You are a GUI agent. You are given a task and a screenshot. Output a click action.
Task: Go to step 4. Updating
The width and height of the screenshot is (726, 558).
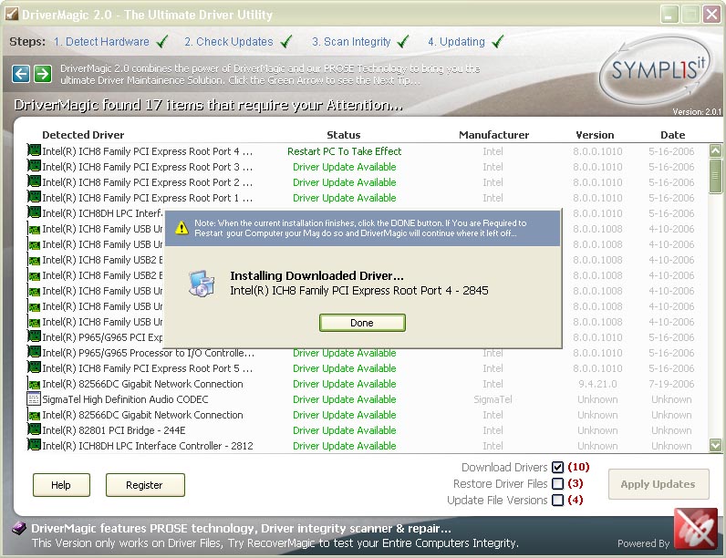point(456,42)
